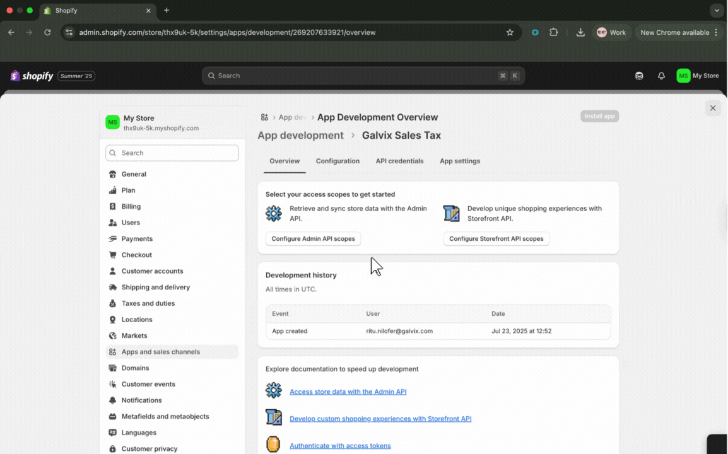Select the App created event cell
Screen dimensions: 728x454
point(290,332)
